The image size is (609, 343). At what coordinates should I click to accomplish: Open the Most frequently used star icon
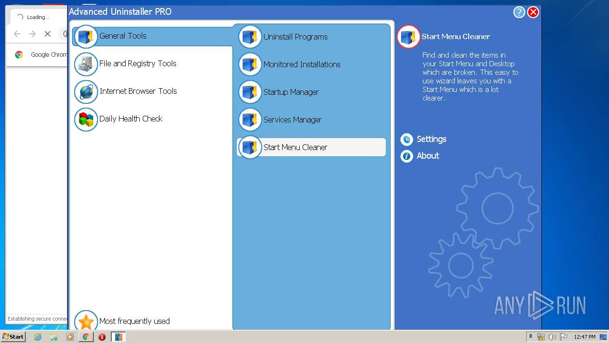tap(86, 321)
